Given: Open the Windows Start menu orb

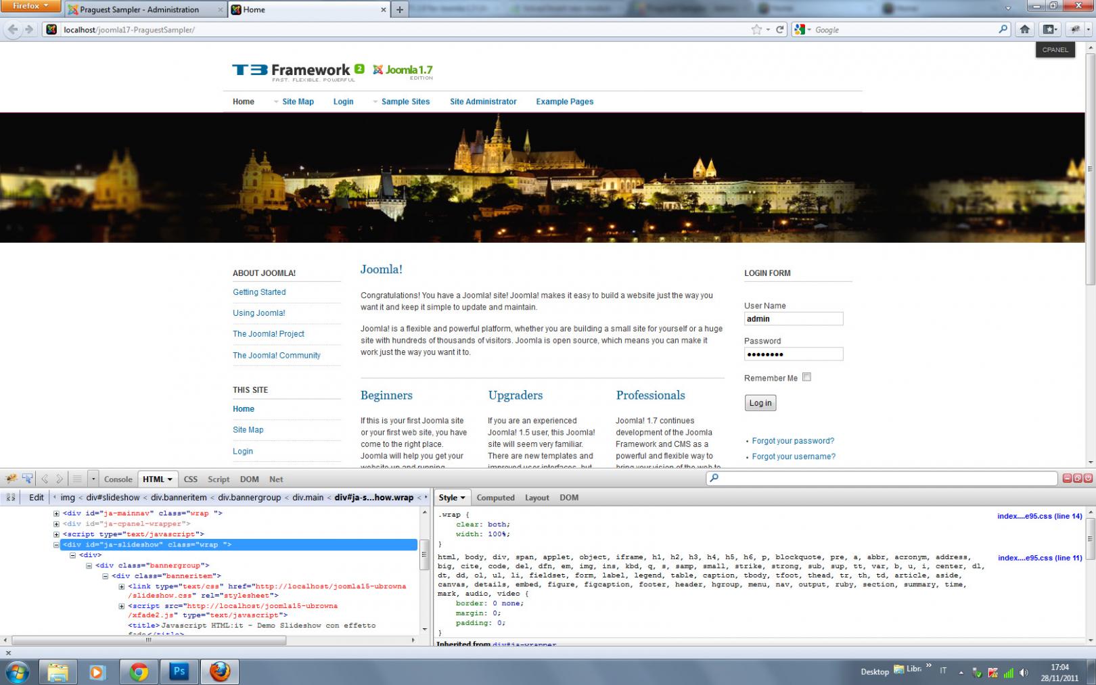Looking at the screenshot, I should (x=18, y=672).
